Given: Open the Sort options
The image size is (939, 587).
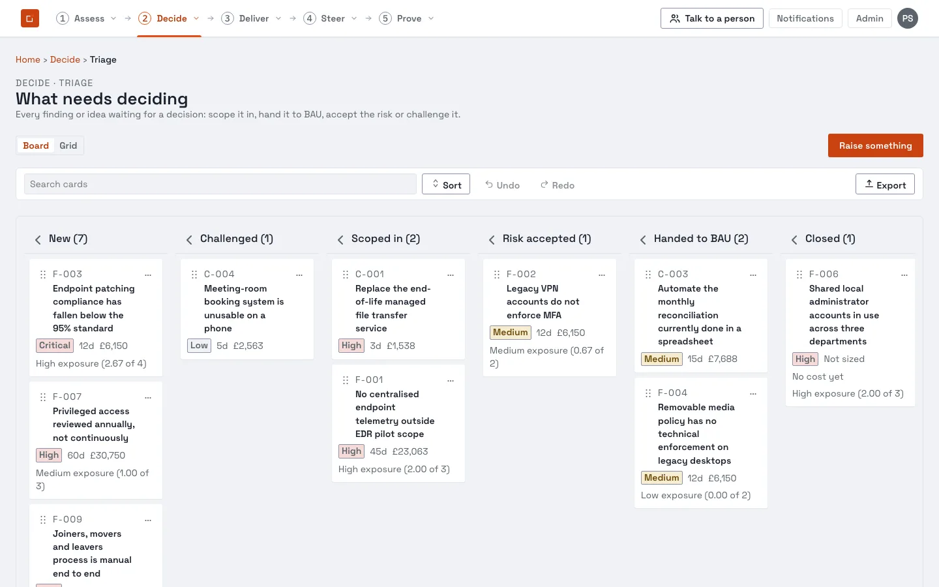Looking at the screenshot, I should (446, 185).
